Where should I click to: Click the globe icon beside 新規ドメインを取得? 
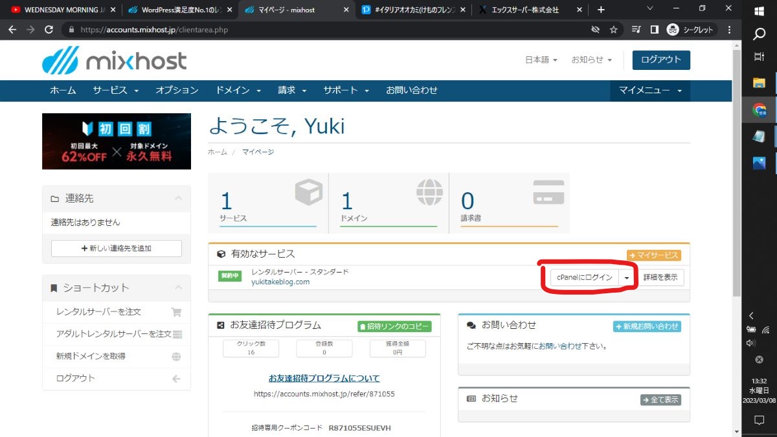[x=176, y=356]
